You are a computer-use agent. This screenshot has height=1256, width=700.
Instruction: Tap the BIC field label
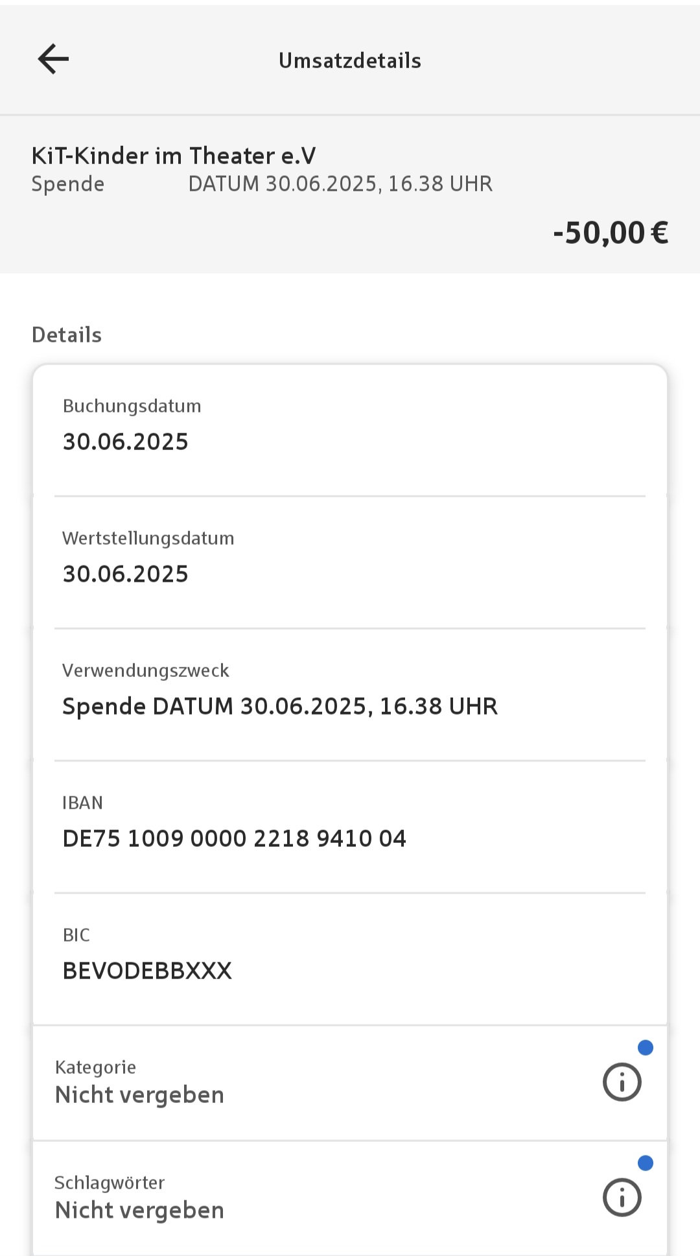pyautogui.click(x=76, y=935)
